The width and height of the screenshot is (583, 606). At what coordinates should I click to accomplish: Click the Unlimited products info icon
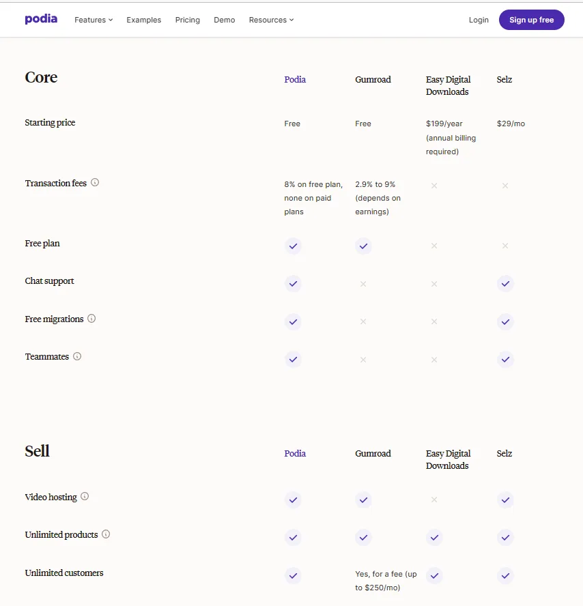click(x=106, y=534)
